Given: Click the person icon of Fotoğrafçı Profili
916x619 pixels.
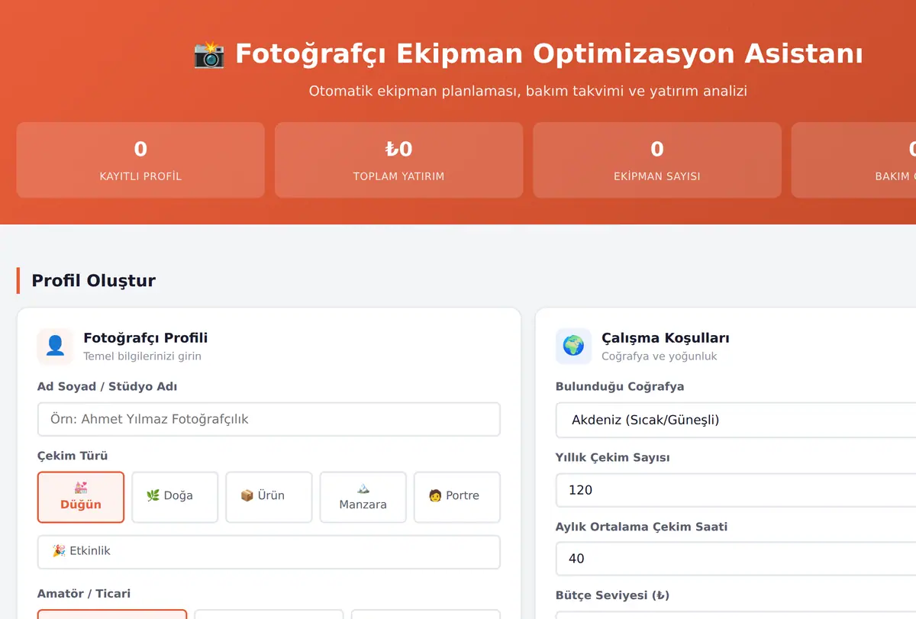Looking at the screenshot, I should (55, 347).
